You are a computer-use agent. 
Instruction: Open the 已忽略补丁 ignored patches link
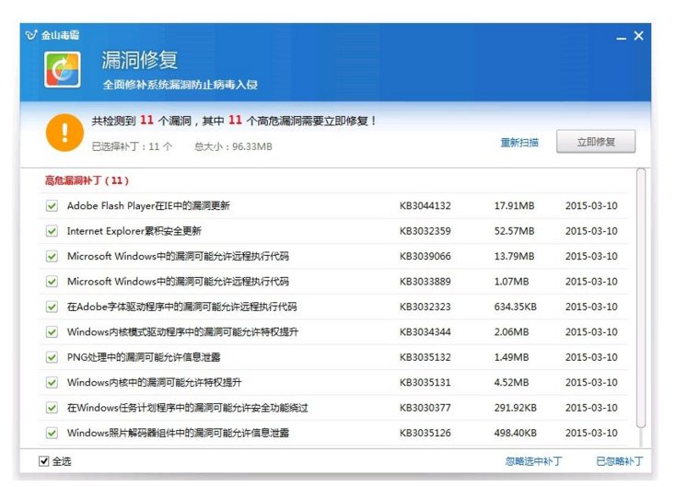619,461
